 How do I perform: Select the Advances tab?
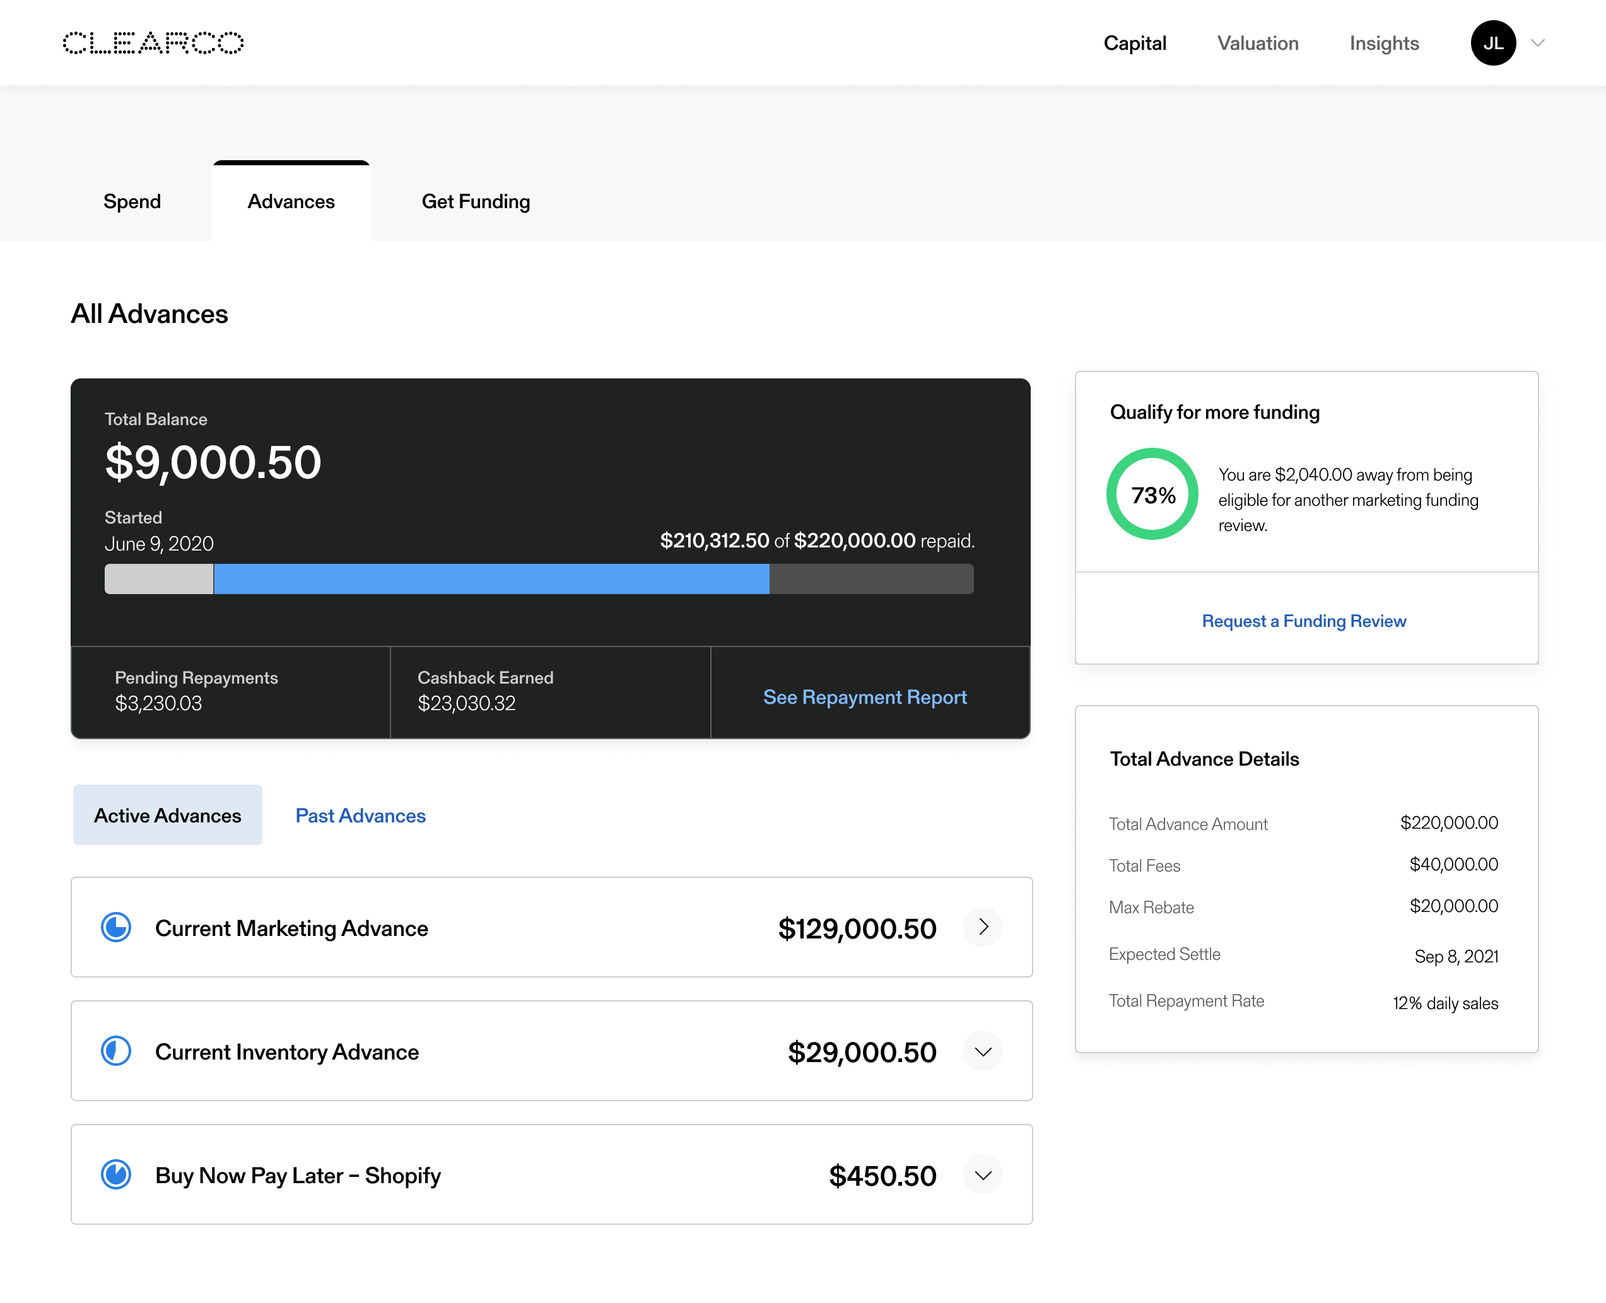[291, 201]
